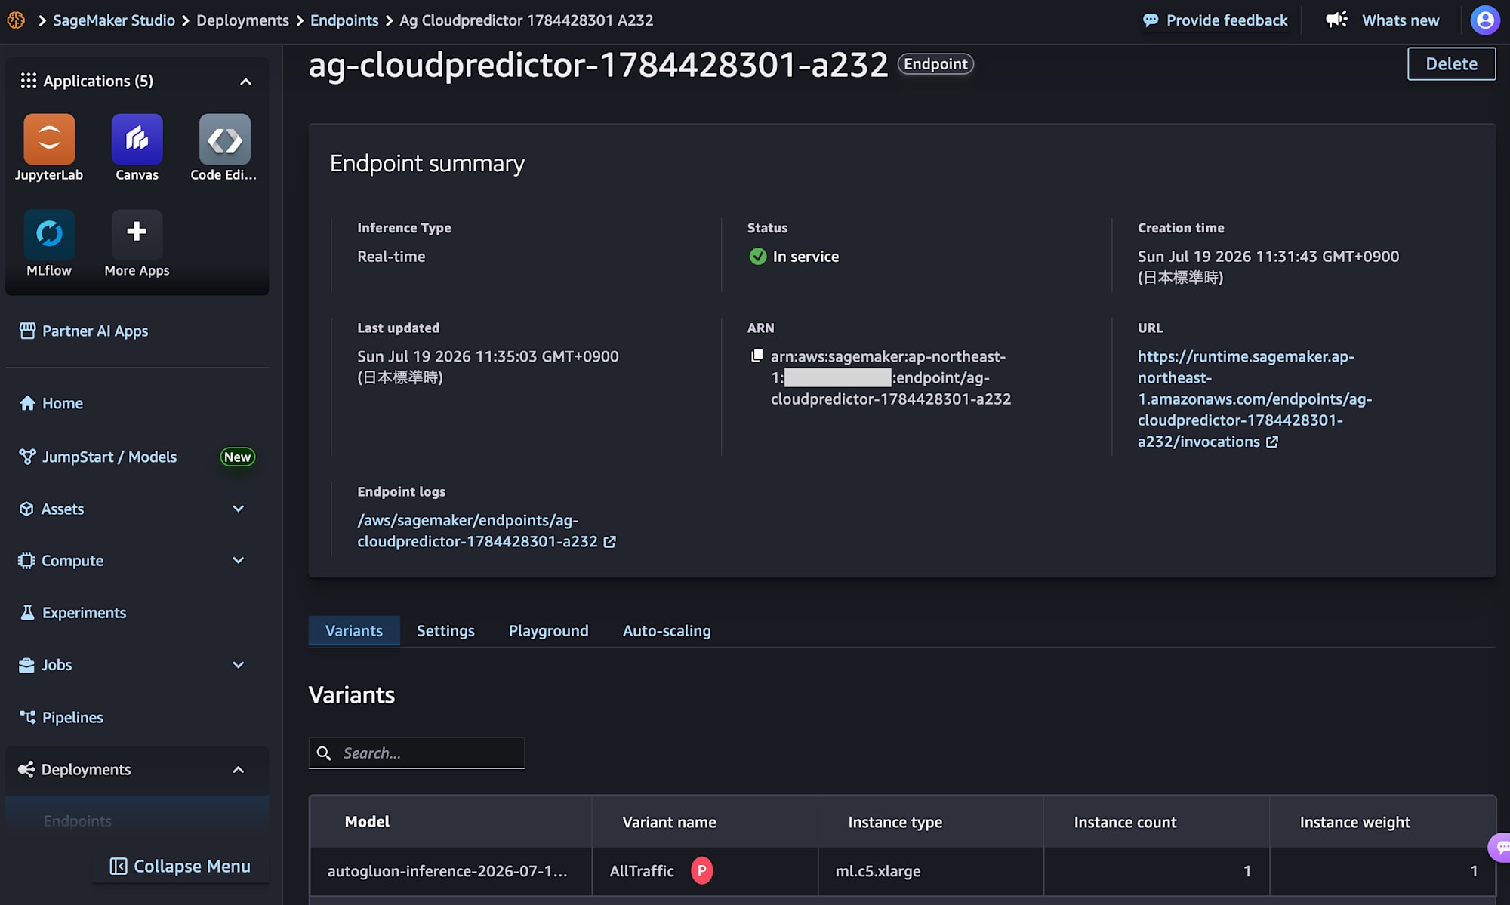Click the Variants search input field
The width and height of the screenshot is (1510, 905).
[x=417, y=753]
